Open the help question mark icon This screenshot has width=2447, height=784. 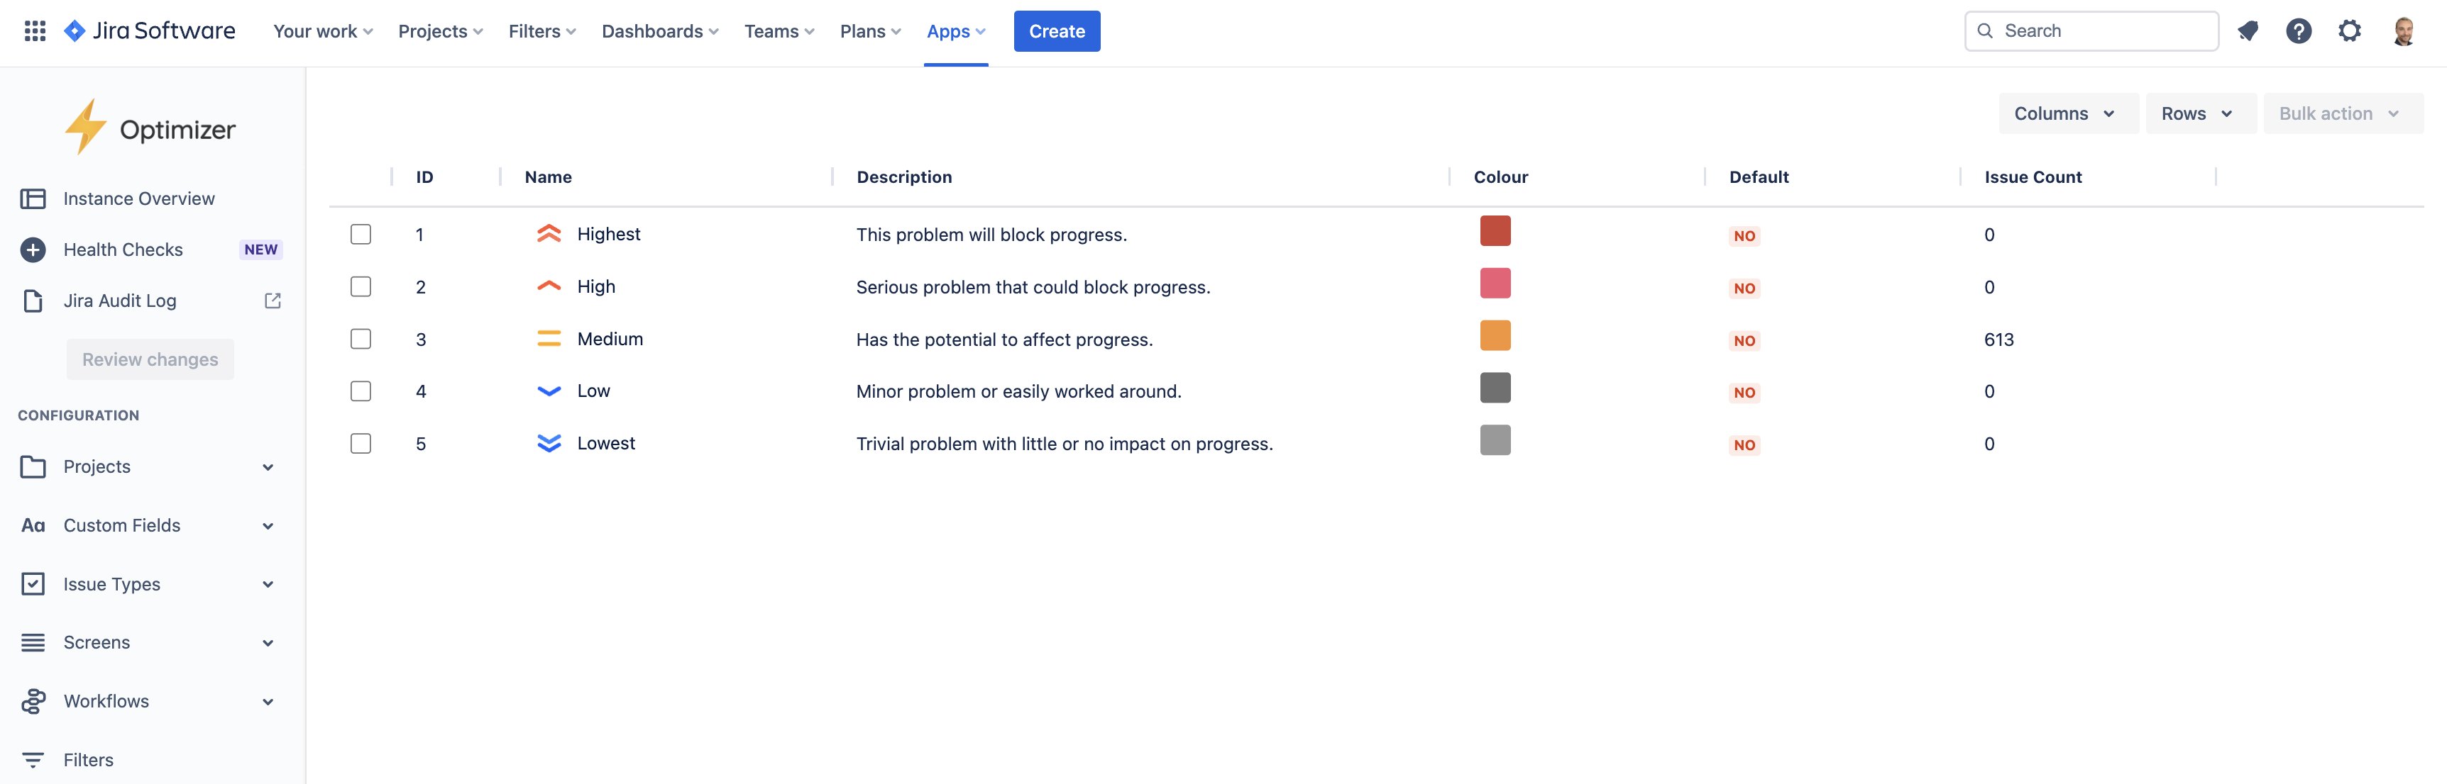(2298, 31)
